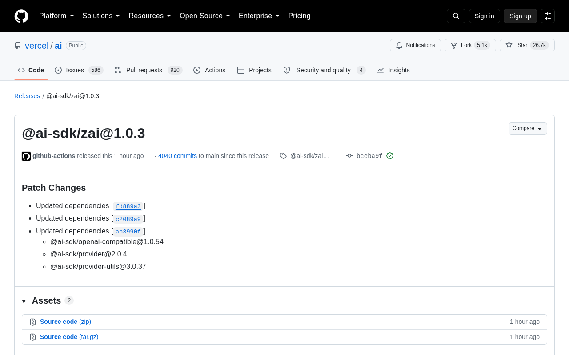Open commit fd889a3 link
The image size is (569, 355).
coord(128,206)
